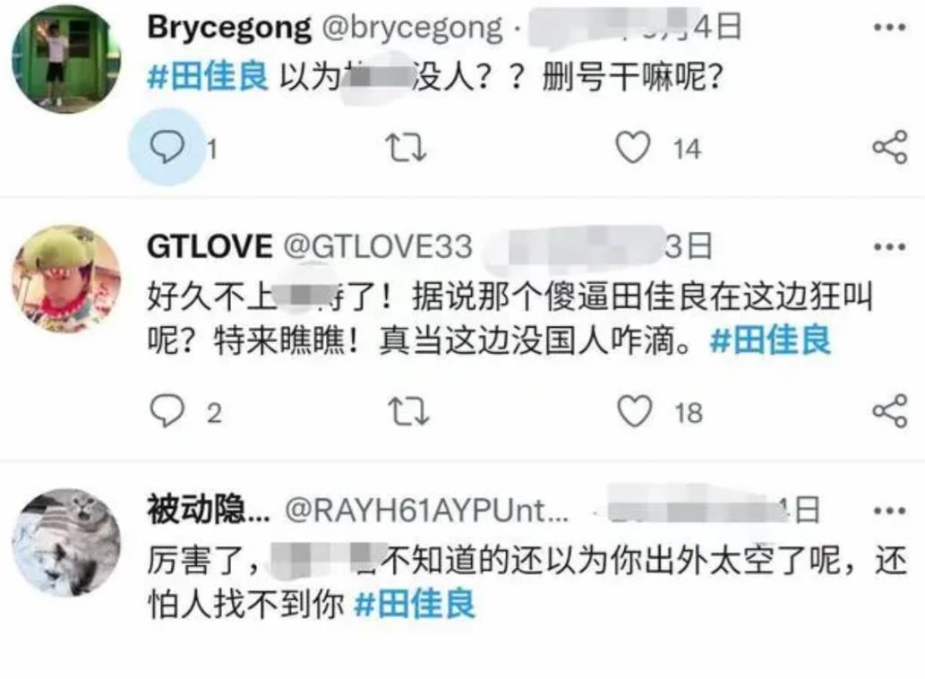The image size is (925, 679).
Task: Open more options on GTLOVE's tweet
Action: (x=889, y=246)
